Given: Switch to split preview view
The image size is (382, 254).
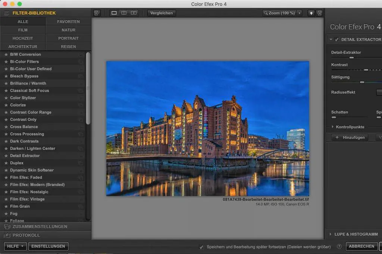Looking at the screenshot, I should pos(124,13).
